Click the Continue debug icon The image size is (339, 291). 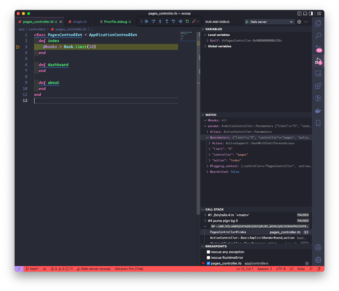coord(147,21)
